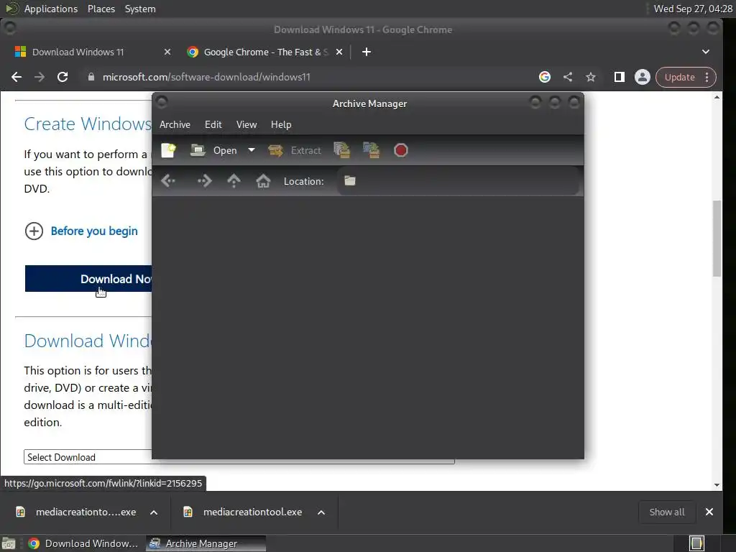Expand options for first mediacreationto....exe download

154,512
